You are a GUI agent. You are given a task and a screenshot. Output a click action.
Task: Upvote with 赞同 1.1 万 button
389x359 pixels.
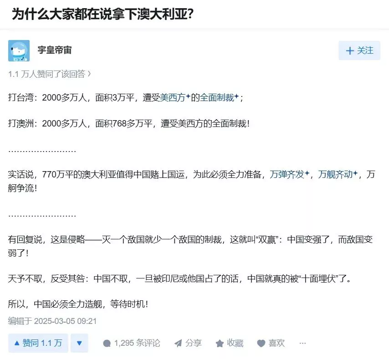click(38, 343)
